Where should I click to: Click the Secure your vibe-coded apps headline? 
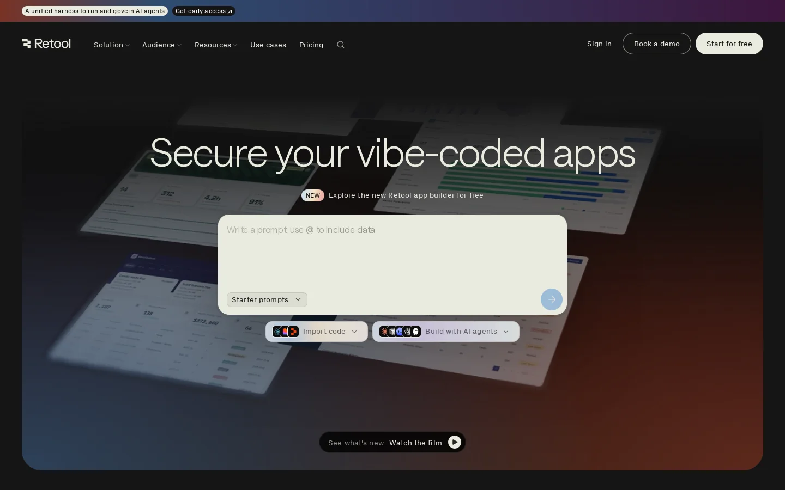pyautogui.click(x=392, y=154)
